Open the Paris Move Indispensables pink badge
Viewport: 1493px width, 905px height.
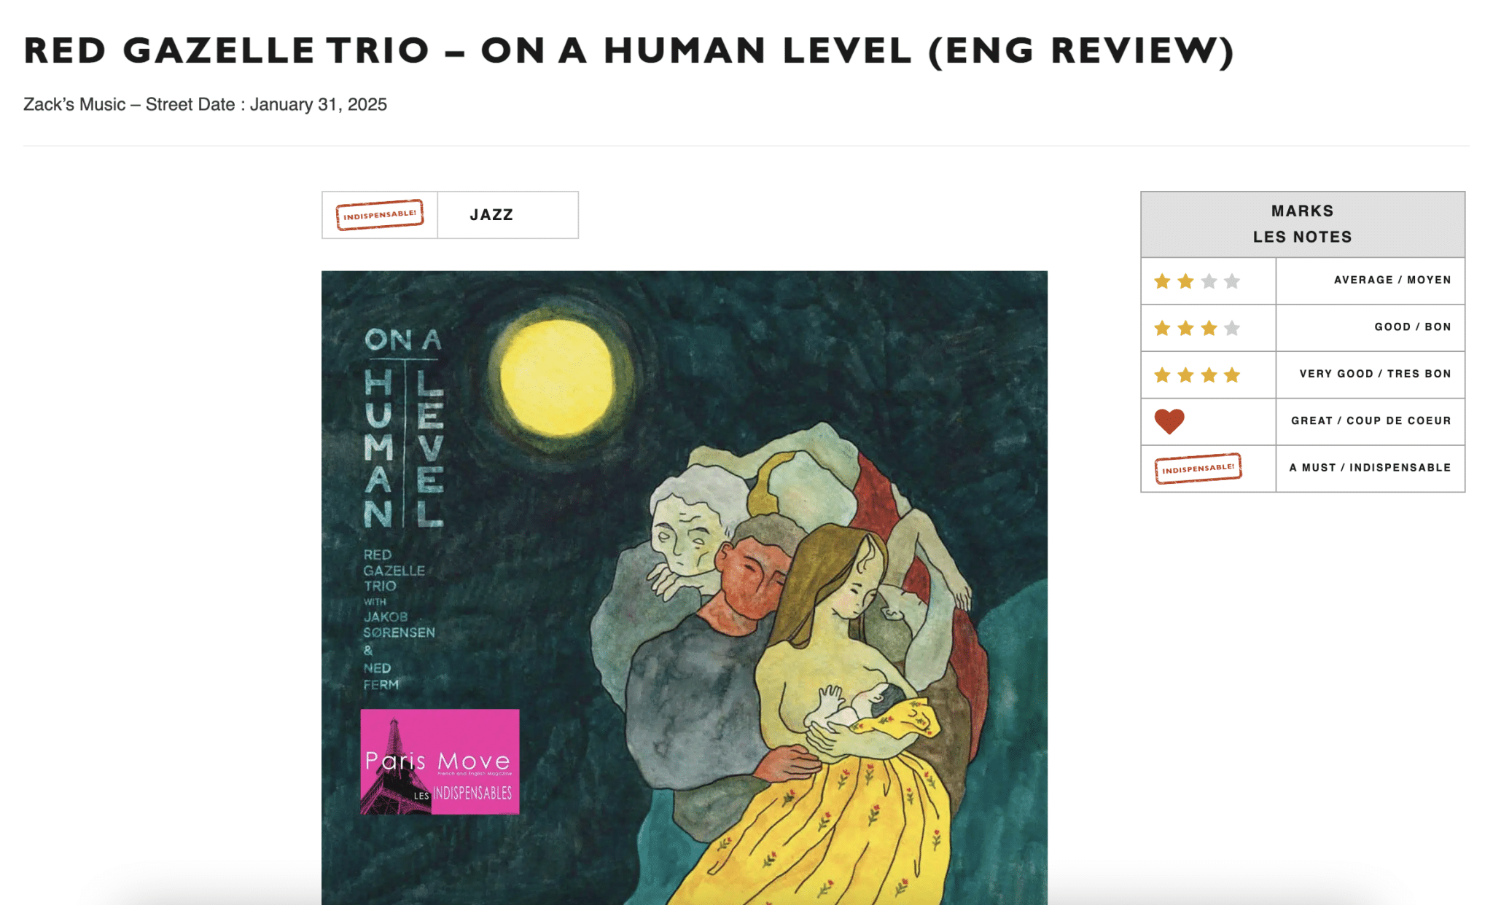click(x=440, y=761)
